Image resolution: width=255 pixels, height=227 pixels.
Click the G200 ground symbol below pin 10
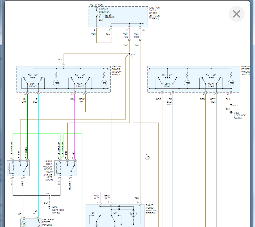click(231, 112)
